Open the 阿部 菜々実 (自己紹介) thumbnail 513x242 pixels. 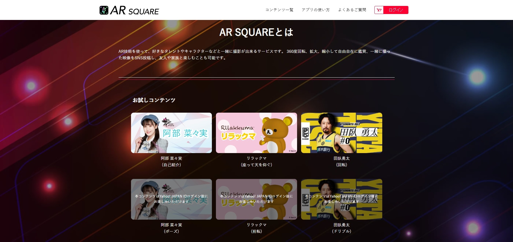point(171,133)
